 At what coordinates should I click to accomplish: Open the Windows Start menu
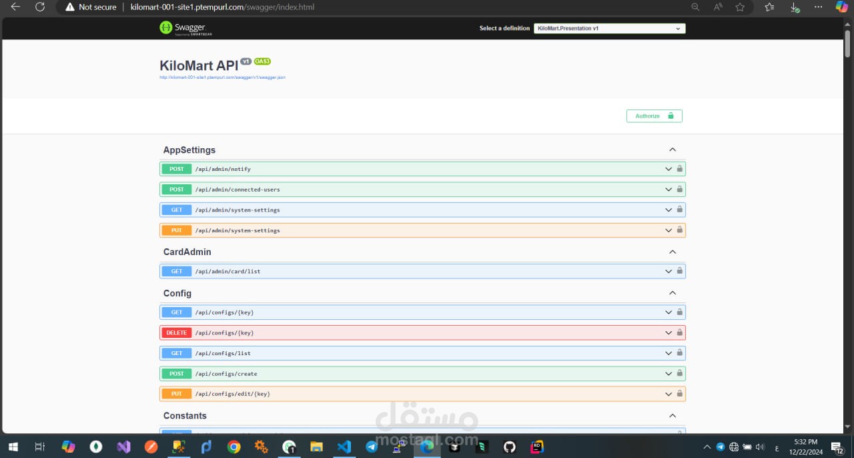click(x=13, y=447)
